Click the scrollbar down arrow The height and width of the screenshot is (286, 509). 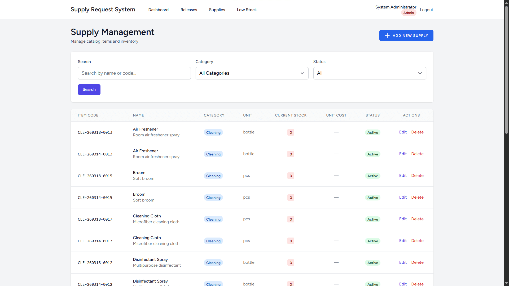(x=506, y=283)
